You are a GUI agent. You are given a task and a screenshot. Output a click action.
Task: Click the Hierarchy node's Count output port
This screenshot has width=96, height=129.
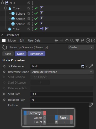45,122
